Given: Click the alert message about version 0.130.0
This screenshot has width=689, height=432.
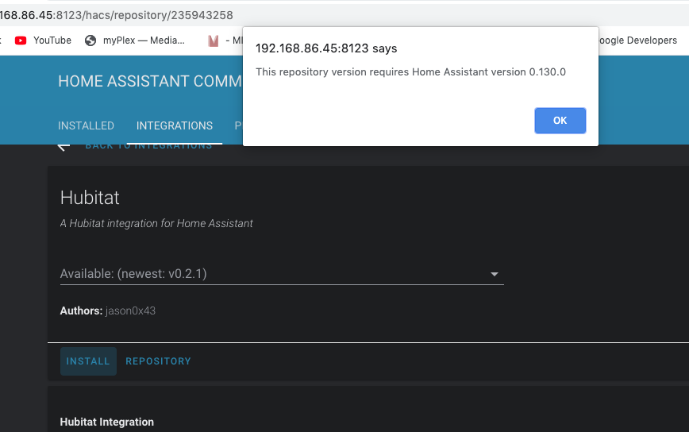Looking at the screenshot, I should pos(411,72).
